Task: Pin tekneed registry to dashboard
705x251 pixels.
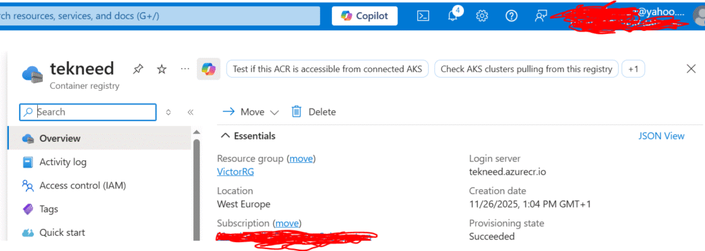Action: 138,69
